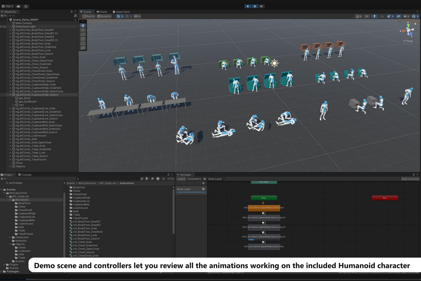Click the Pause button

[255, 6]
